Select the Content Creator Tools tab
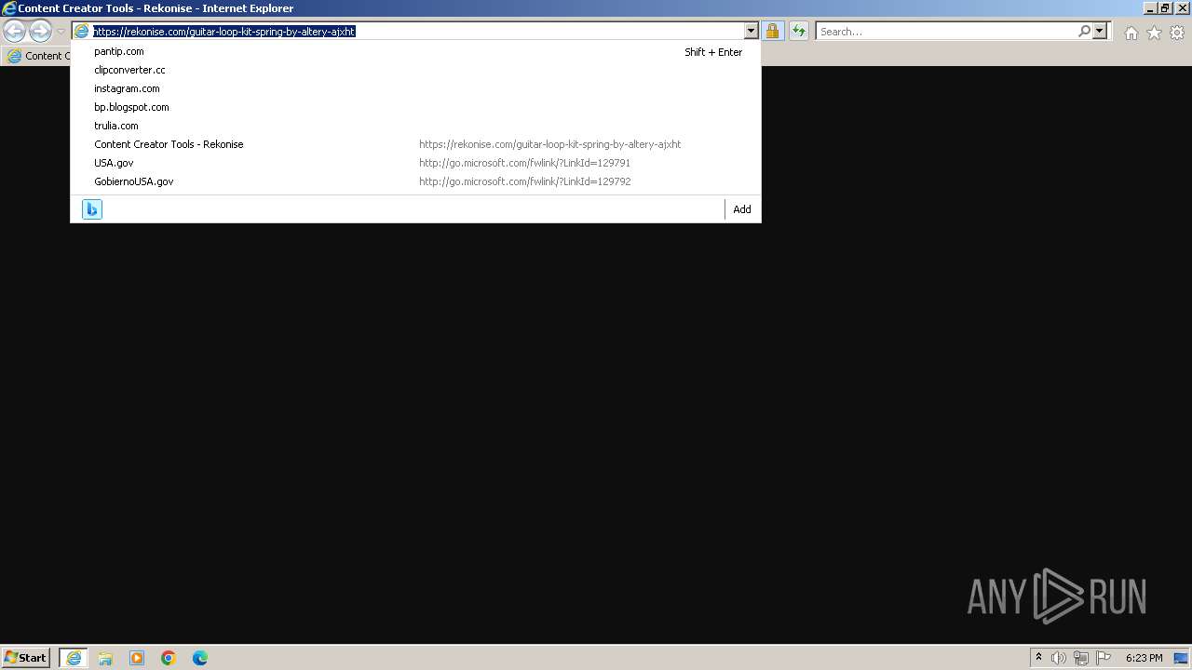 [x=37, y=56]
